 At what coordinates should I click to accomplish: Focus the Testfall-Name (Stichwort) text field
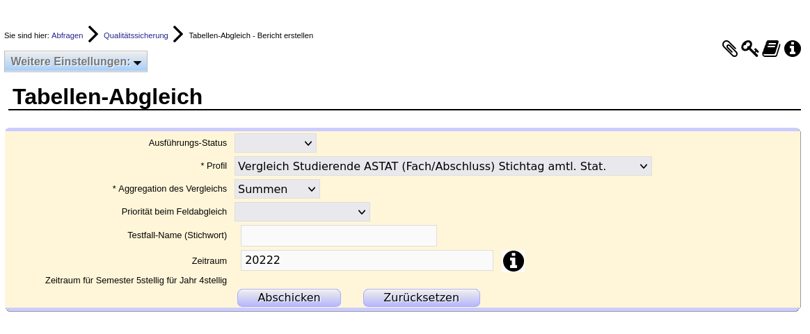(339, 235)
